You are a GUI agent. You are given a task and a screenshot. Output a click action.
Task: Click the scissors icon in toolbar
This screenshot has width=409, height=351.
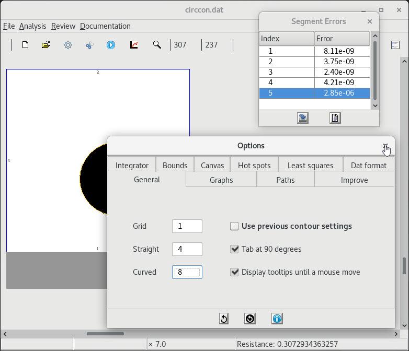89,45
